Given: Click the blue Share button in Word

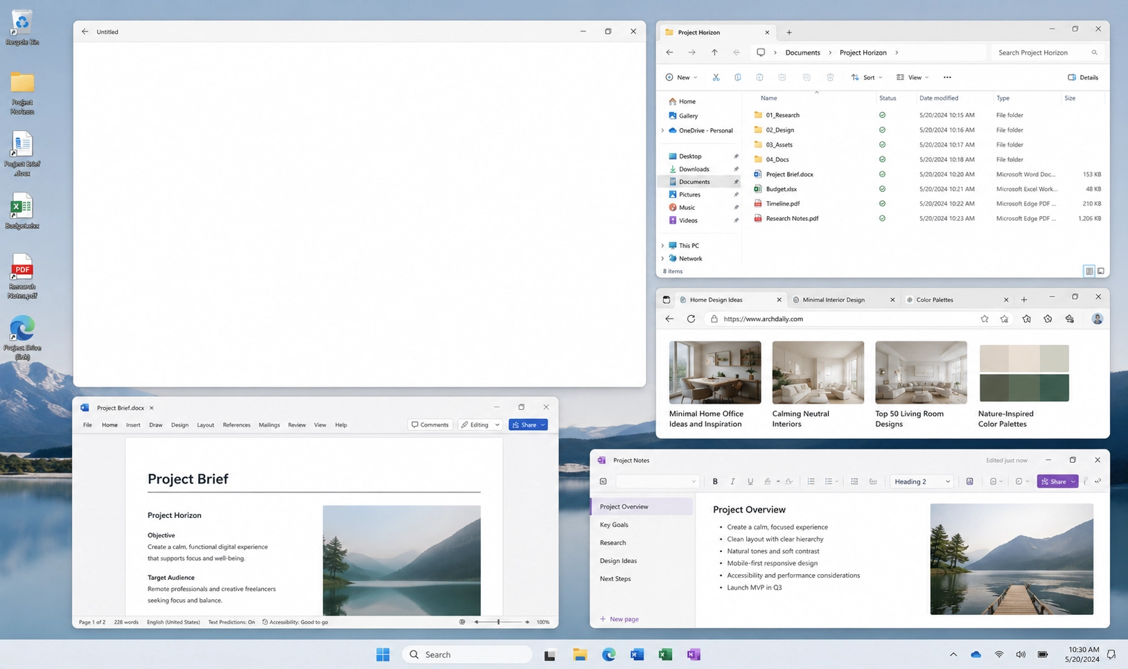Looking at the screenshot, I should pos(528,425).
